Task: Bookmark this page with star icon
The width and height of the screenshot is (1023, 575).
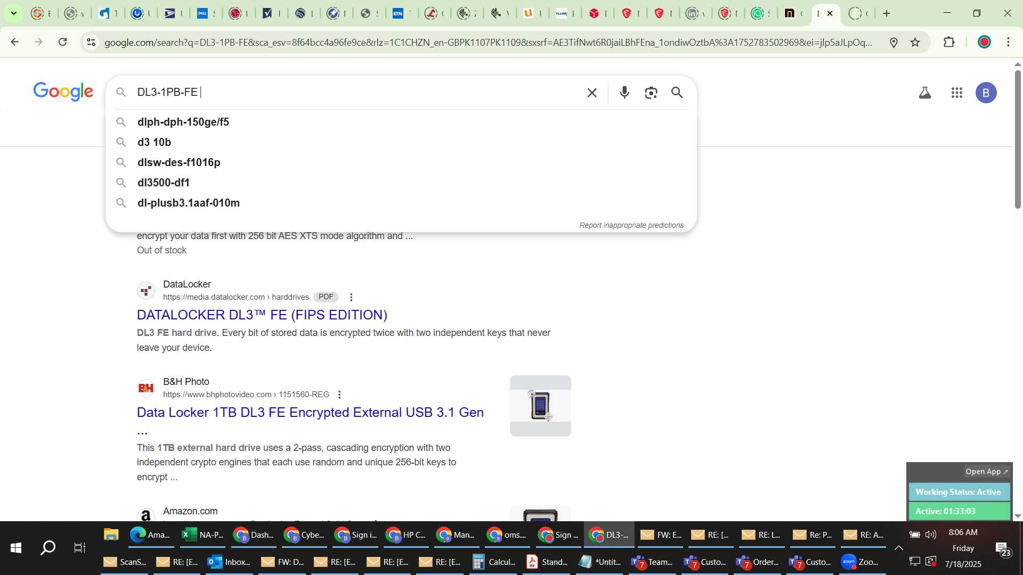Action: point(915,42)
